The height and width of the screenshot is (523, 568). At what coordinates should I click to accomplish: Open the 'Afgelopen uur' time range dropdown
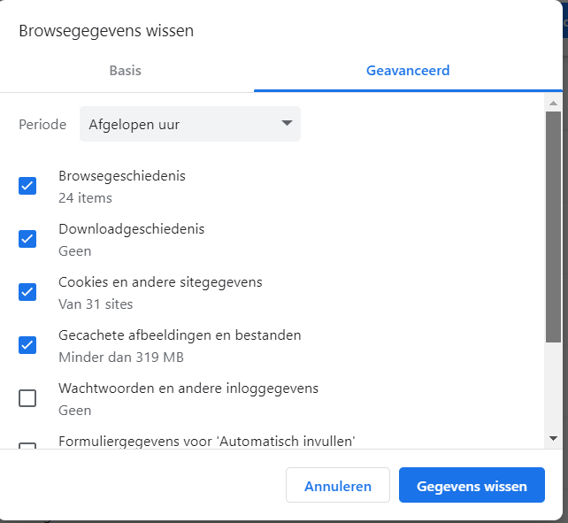pos(189,125)
